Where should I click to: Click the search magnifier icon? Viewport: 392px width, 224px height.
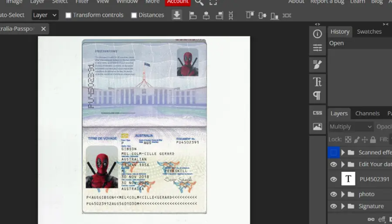point(199,2)
